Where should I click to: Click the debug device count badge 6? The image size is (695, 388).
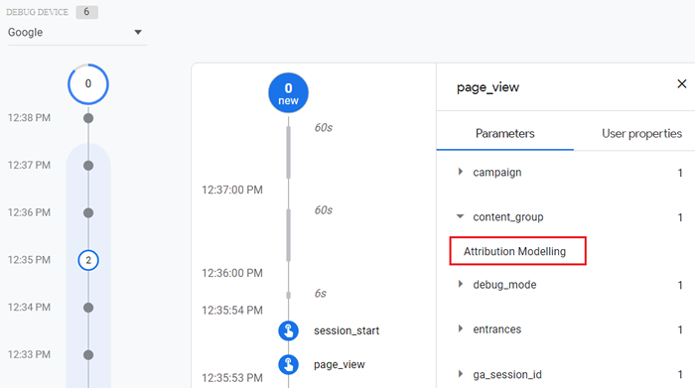pyautogui.click(x=87, y=12)
